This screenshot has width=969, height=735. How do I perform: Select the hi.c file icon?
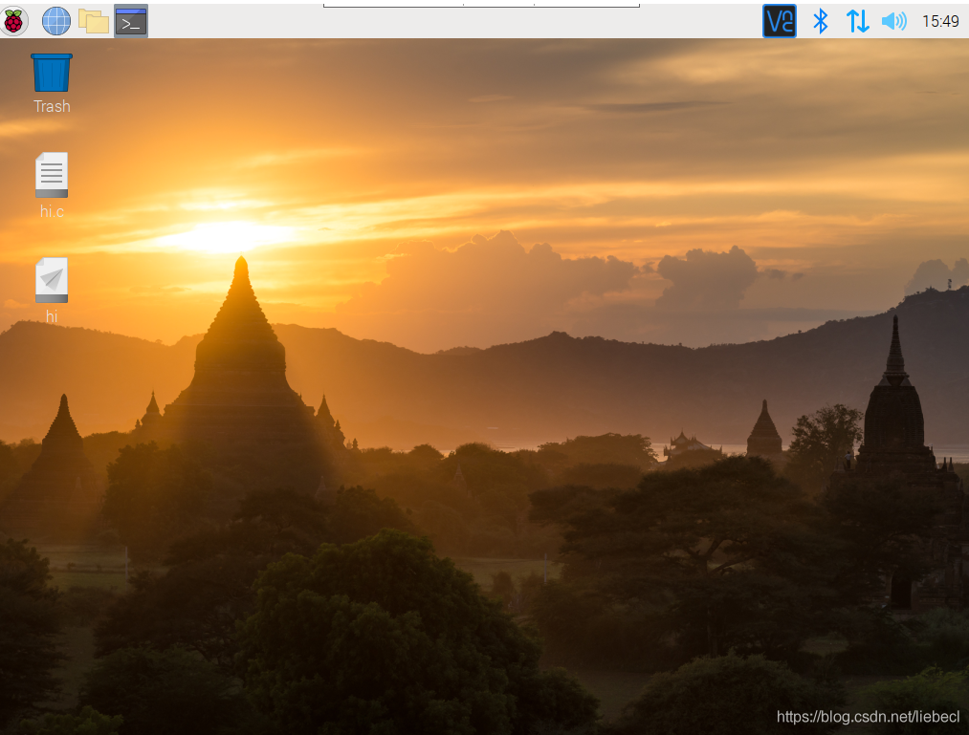click(52, 175)
